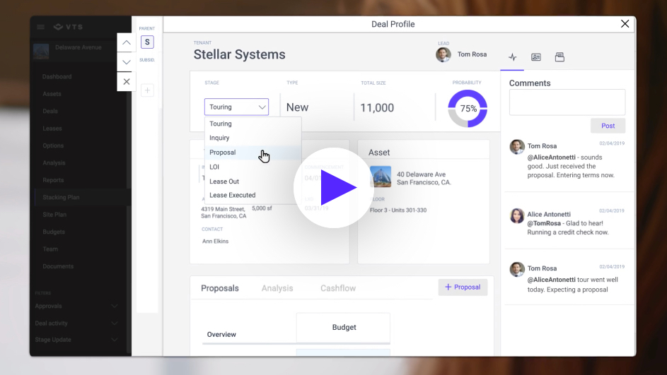
Task: Open Dashboard in the sidebar
Action: 57,77
